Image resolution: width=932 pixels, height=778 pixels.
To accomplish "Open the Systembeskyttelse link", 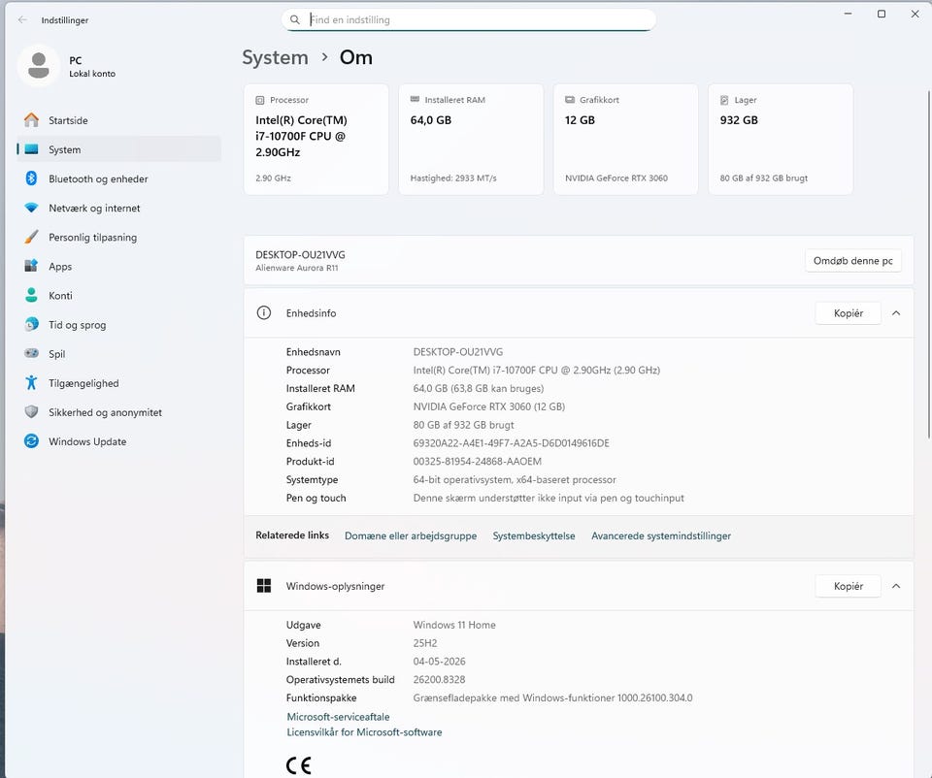I will tap(534, 535).
